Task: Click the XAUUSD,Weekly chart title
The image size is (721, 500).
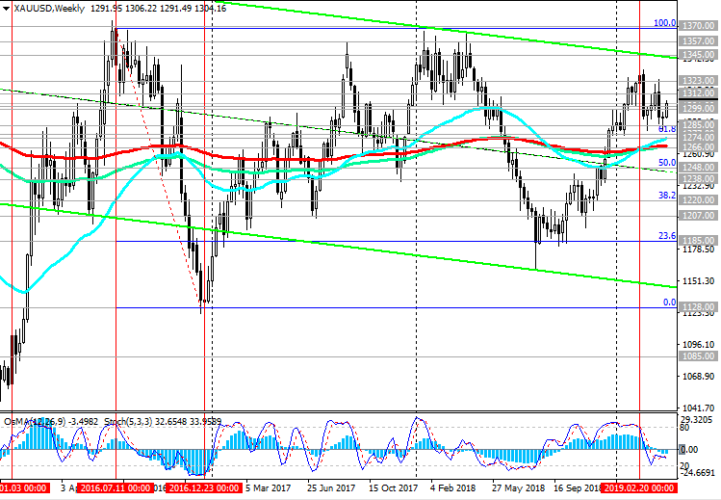Action: point(49,9)
